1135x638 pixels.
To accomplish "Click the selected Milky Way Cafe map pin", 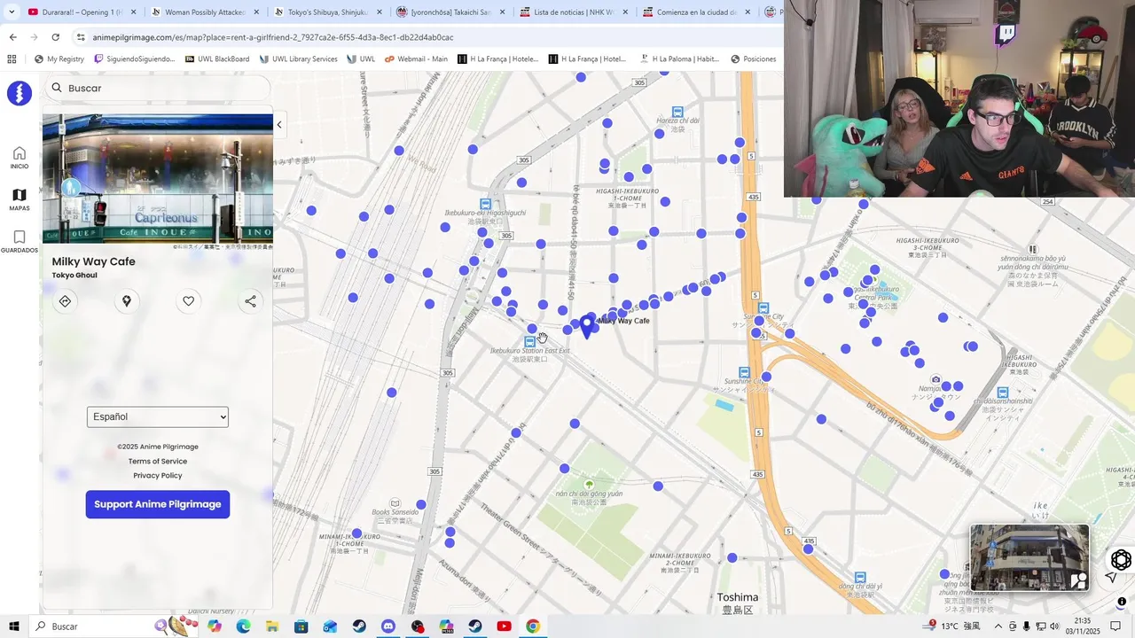I will click(x=586, y=325).
